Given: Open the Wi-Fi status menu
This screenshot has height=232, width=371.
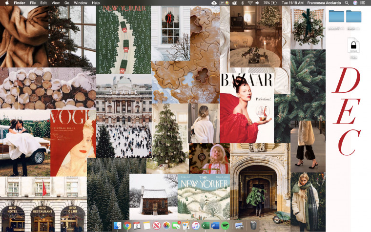Looking at the screenshot, I should click(x=250, y=3).
